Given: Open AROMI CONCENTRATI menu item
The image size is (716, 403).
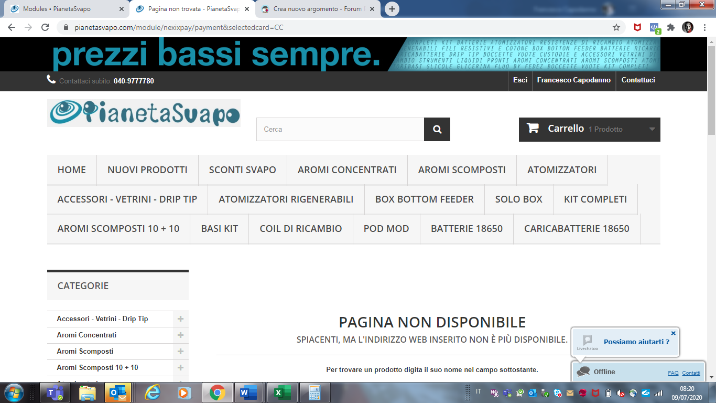Looking at the screenshot, I should click(x=347, y=169).
